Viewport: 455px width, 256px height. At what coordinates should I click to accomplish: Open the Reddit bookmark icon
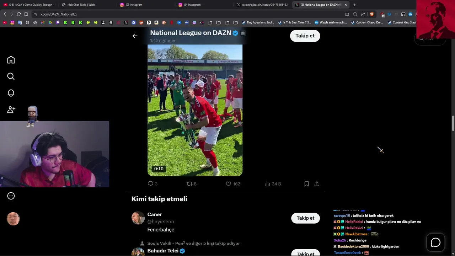[141, 22]
